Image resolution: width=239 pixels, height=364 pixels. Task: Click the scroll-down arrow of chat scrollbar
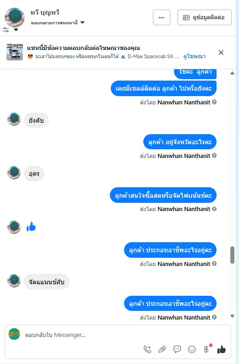(x=232, y=316)
